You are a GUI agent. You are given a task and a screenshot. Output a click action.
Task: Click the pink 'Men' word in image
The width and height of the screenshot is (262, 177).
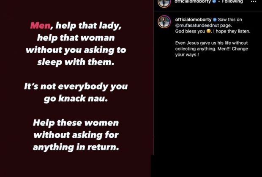pos(40,26)
